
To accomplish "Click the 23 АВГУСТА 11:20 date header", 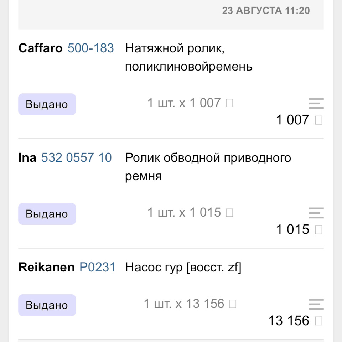I will pos(266,10).
